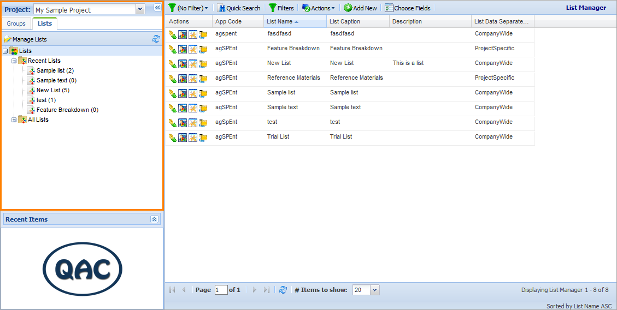Expand the All Lists node
Image resolution: width=617 pixels, height=310 pixels.
coord(14,120)
